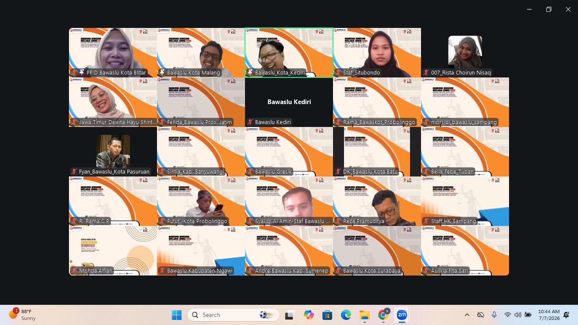Open the volume speaker icon in tray
The width and height of the screenshot is (578, 325).
click(x=517, y=315)
